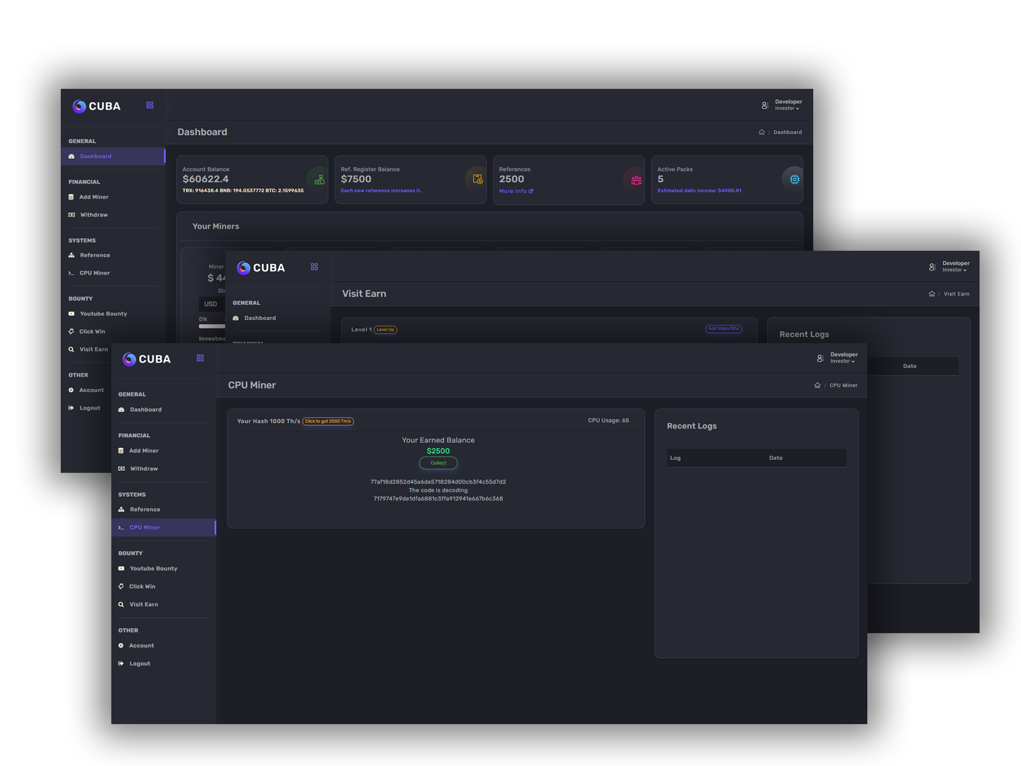The height and width of the screenshot is (766, 1021).
Task: Click the green Account Balance card icon
Action: [x=320, y=180]
